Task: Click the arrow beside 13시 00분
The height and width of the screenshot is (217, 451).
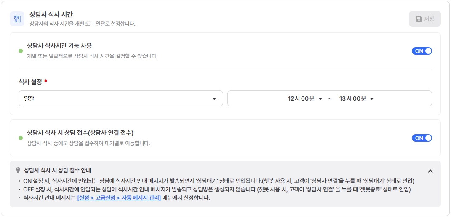Action: click(x=371, y=99)
